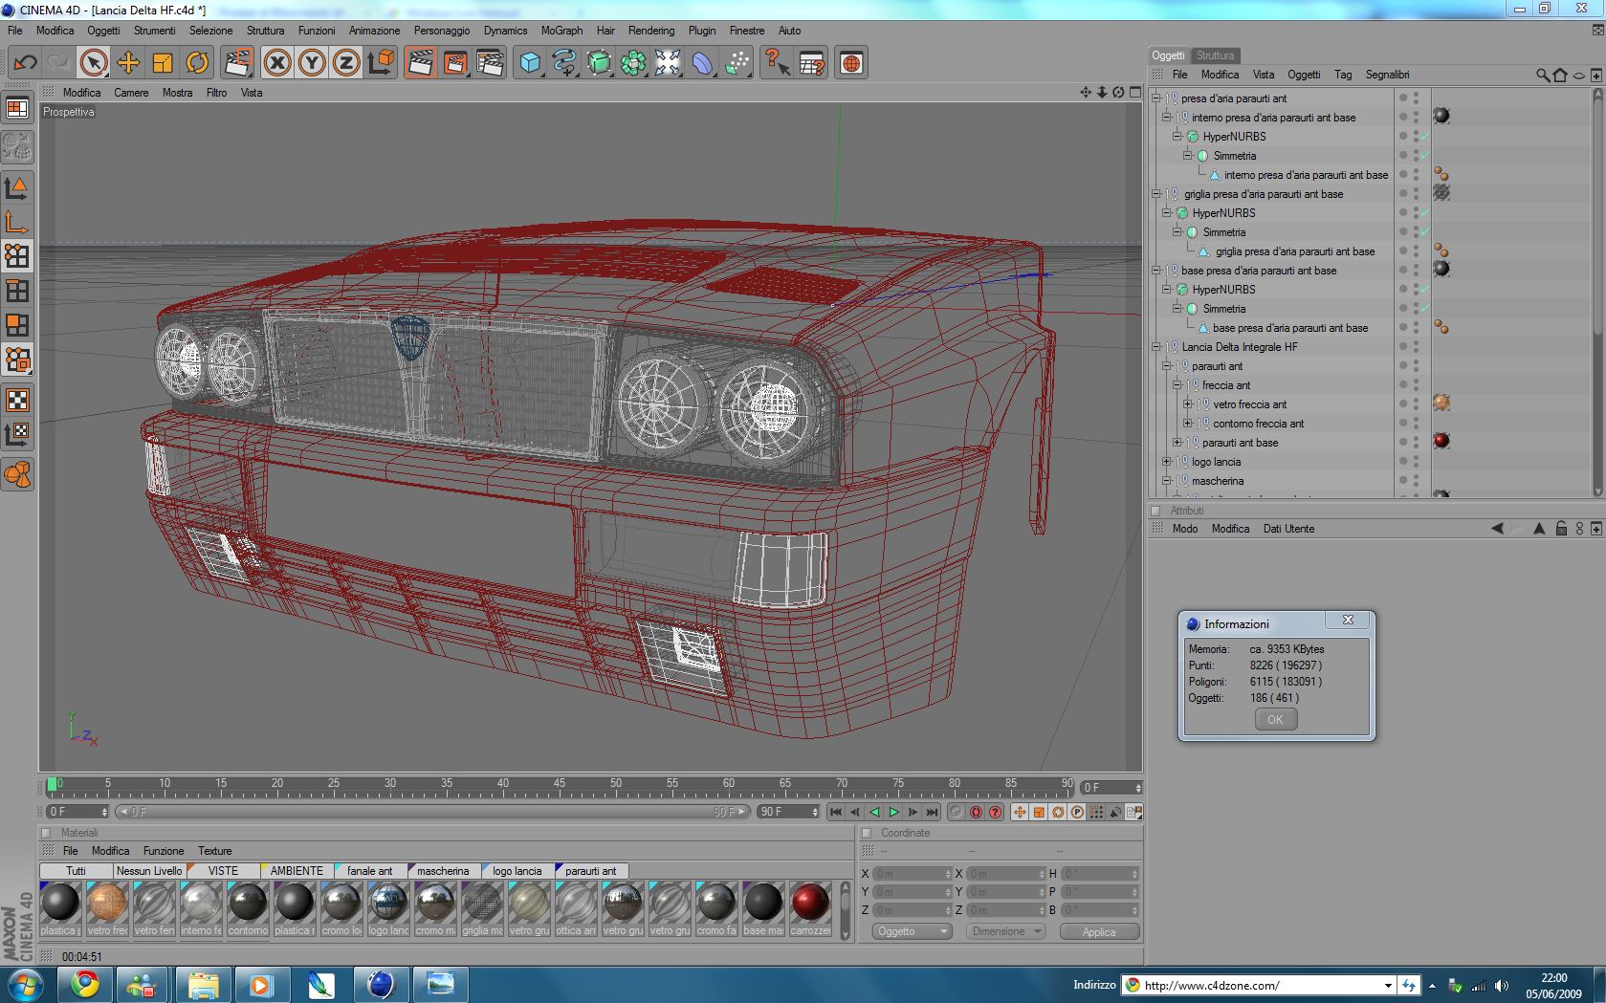Click the Applica button

pos(1099,931)
